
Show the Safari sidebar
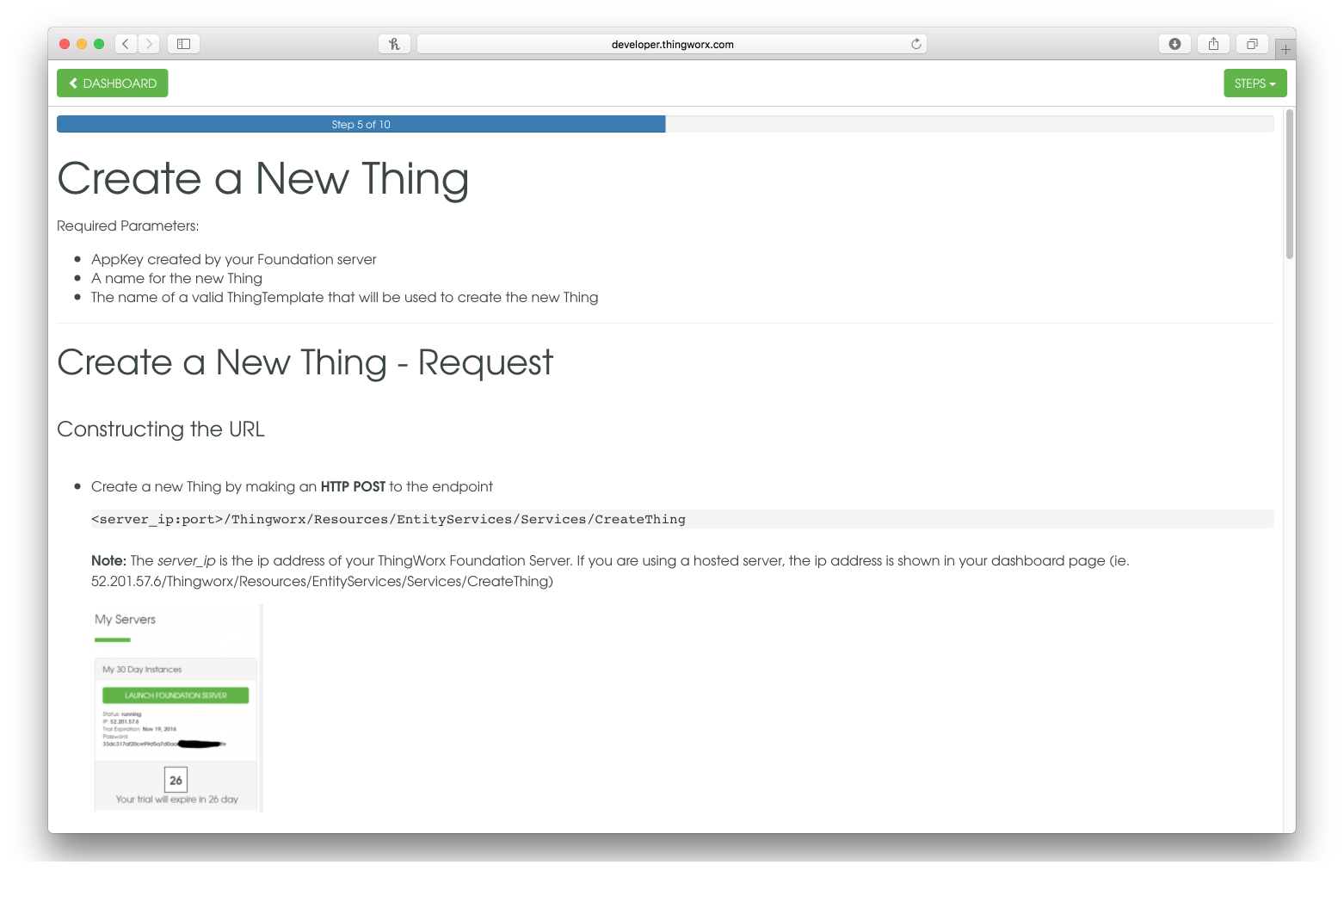coord(183,44)
